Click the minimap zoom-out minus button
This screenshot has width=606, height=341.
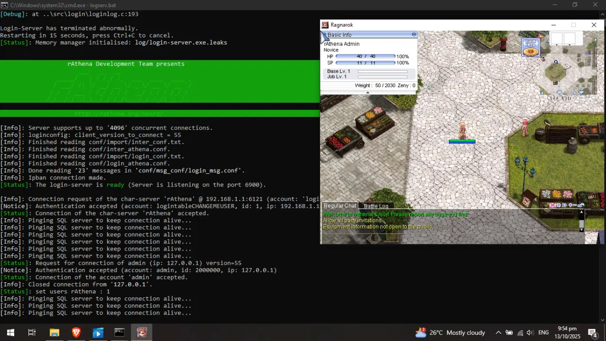click(x=581, y=98)
